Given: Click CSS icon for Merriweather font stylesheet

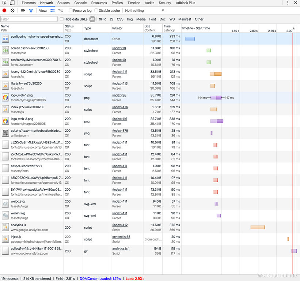Looking at the screenshot, I should 5,62.
